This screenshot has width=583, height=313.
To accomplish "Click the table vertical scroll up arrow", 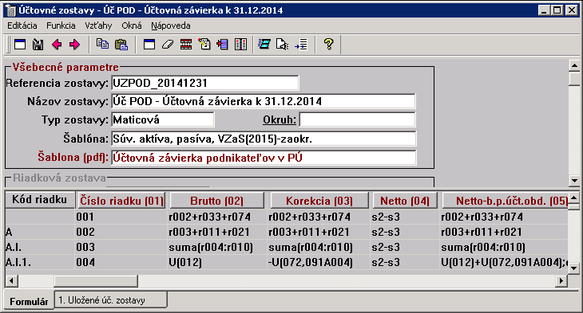I will 574,198.
